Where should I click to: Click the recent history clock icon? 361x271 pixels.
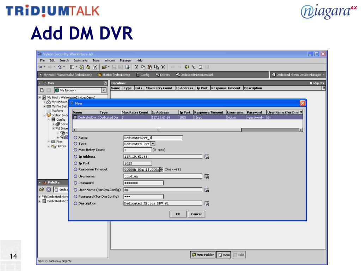(81, 67)
